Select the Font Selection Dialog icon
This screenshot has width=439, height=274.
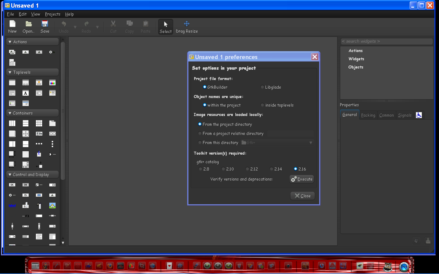point(26,93)
